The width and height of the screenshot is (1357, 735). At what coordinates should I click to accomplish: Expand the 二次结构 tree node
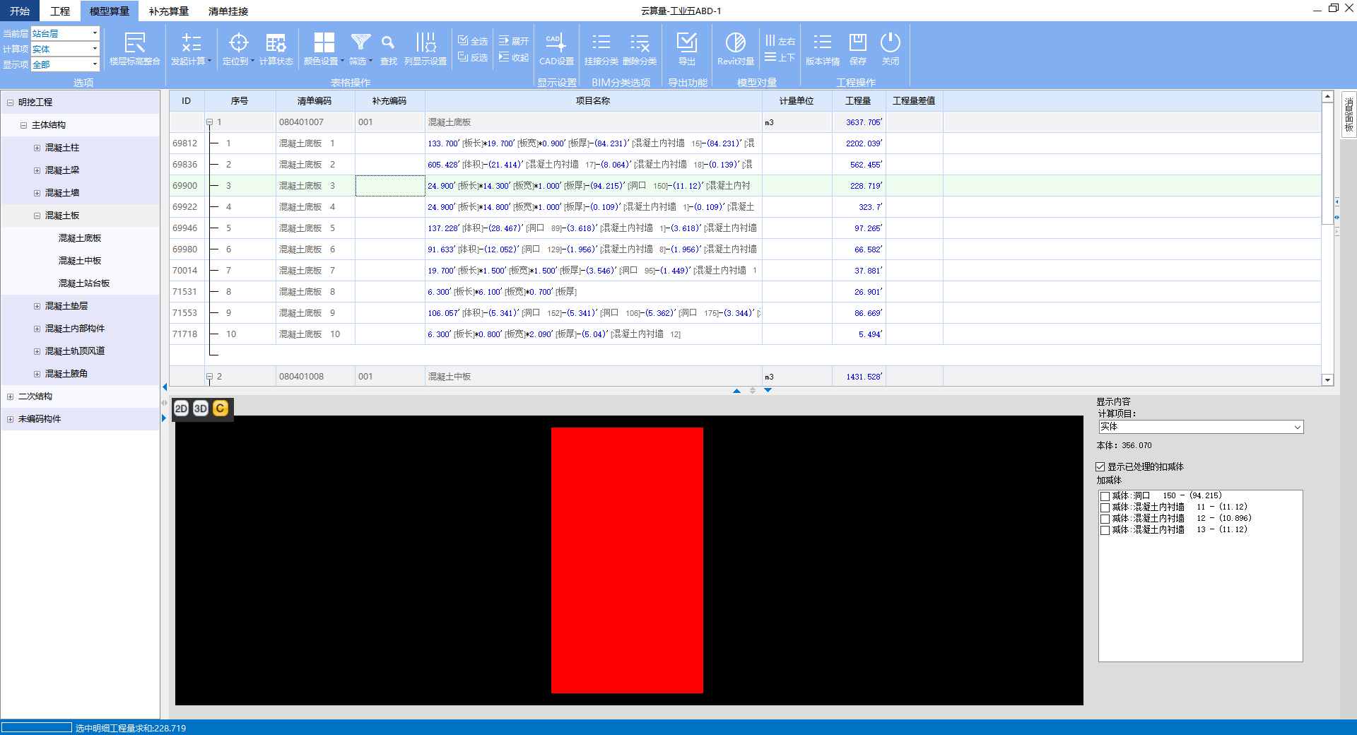(x=10, y=396)
